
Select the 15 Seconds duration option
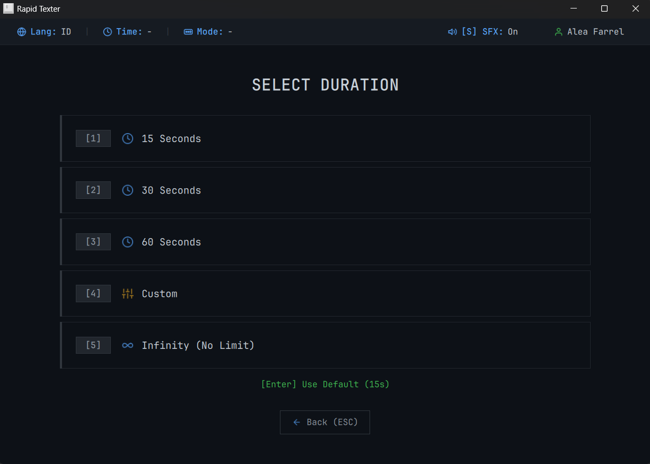325,138
